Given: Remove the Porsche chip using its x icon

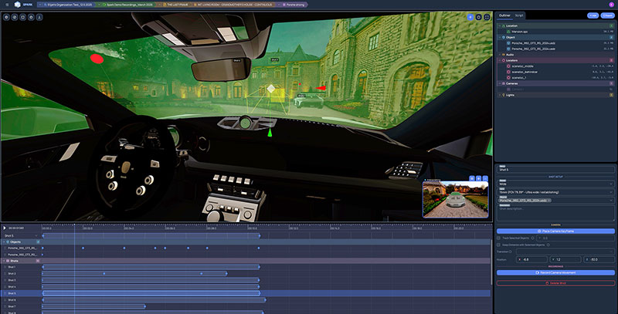Looking at the screenshot, I should (549, 201).
